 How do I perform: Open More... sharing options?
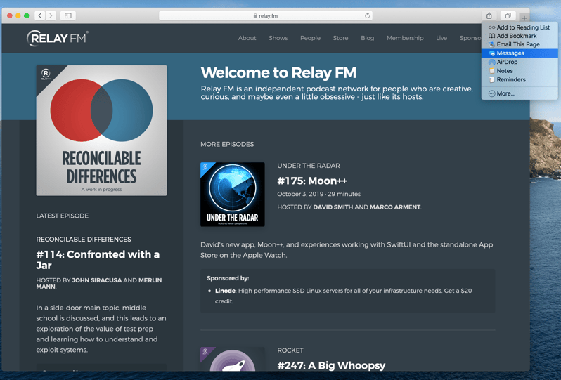[520, 93]
